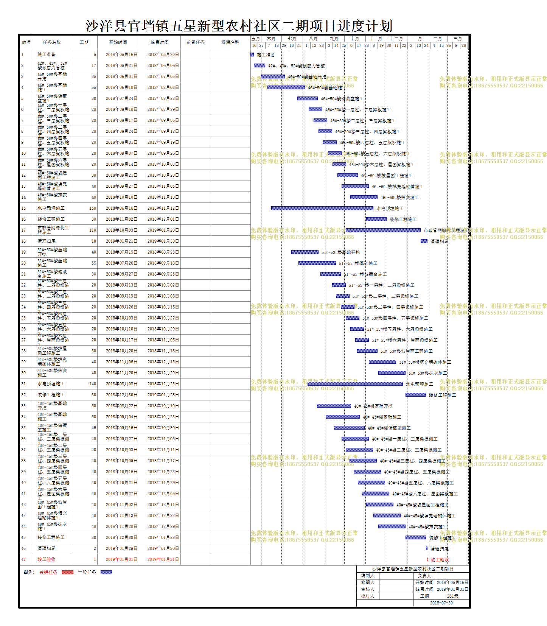Click the 任务名称 column header

[x=52, y=42]
